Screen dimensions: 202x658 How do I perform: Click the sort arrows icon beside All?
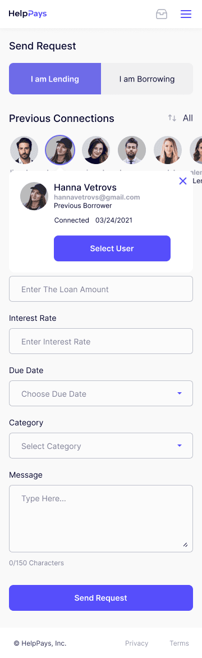coord(172,118)
